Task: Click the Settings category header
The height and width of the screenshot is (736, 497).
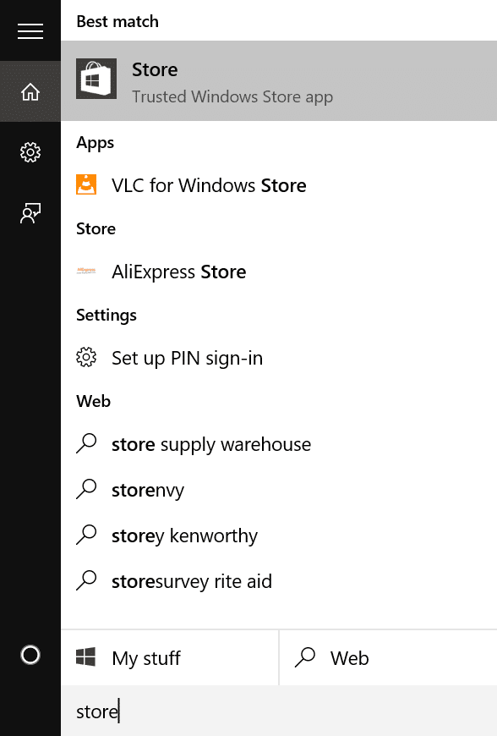Action: [x=106, y=315]
